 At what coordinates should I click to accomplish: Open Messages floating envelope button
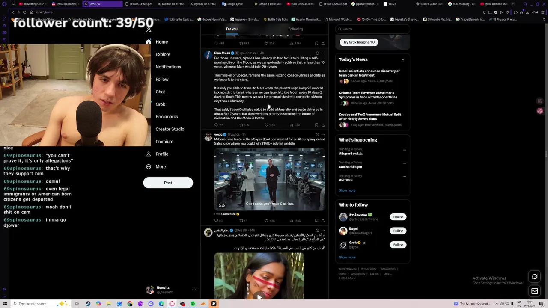coord(535,291)
